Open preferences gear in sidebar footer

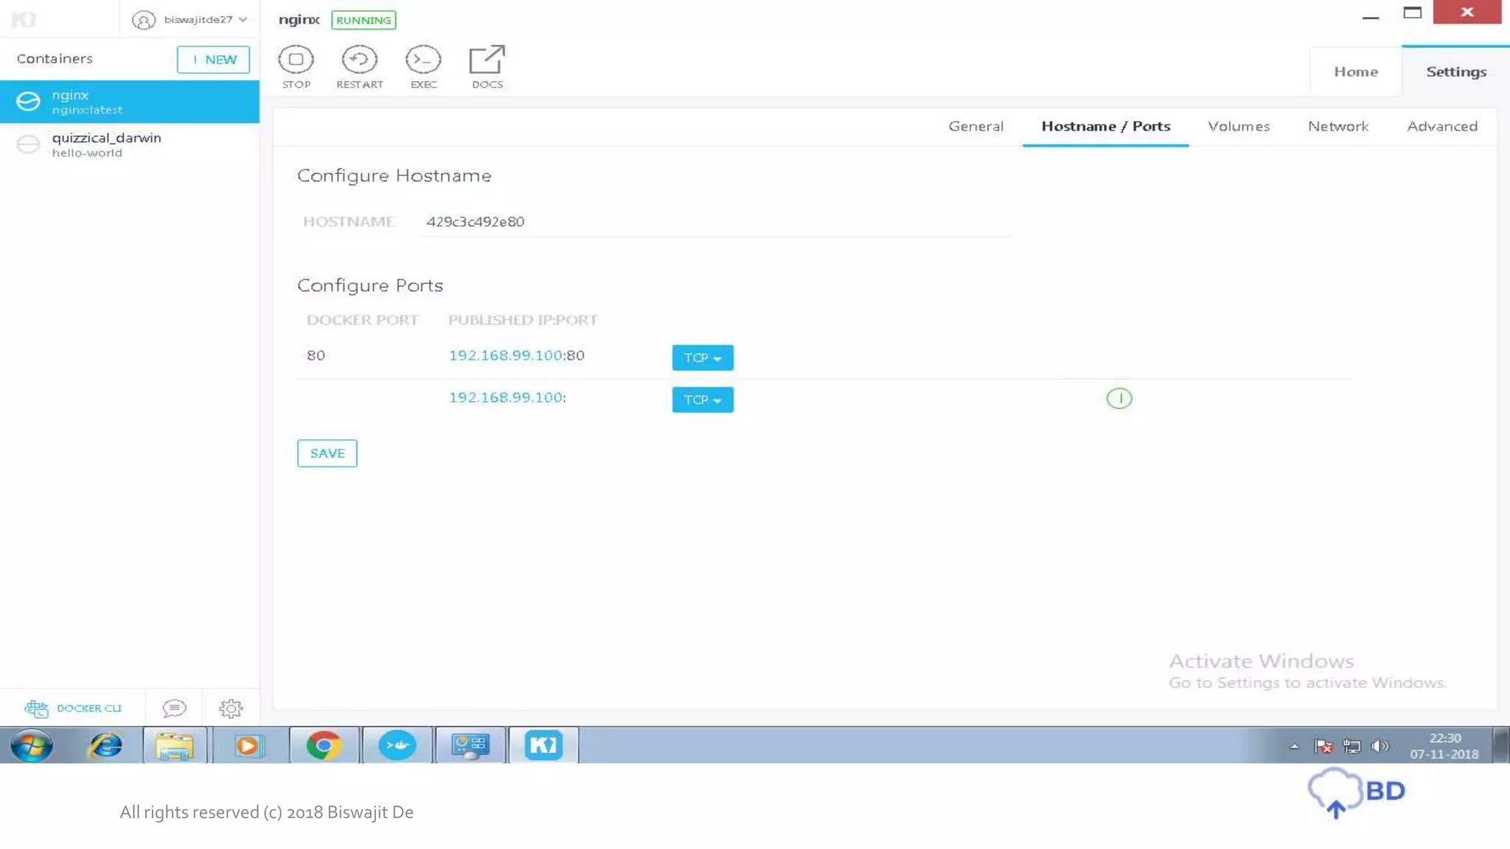(231, 708)
